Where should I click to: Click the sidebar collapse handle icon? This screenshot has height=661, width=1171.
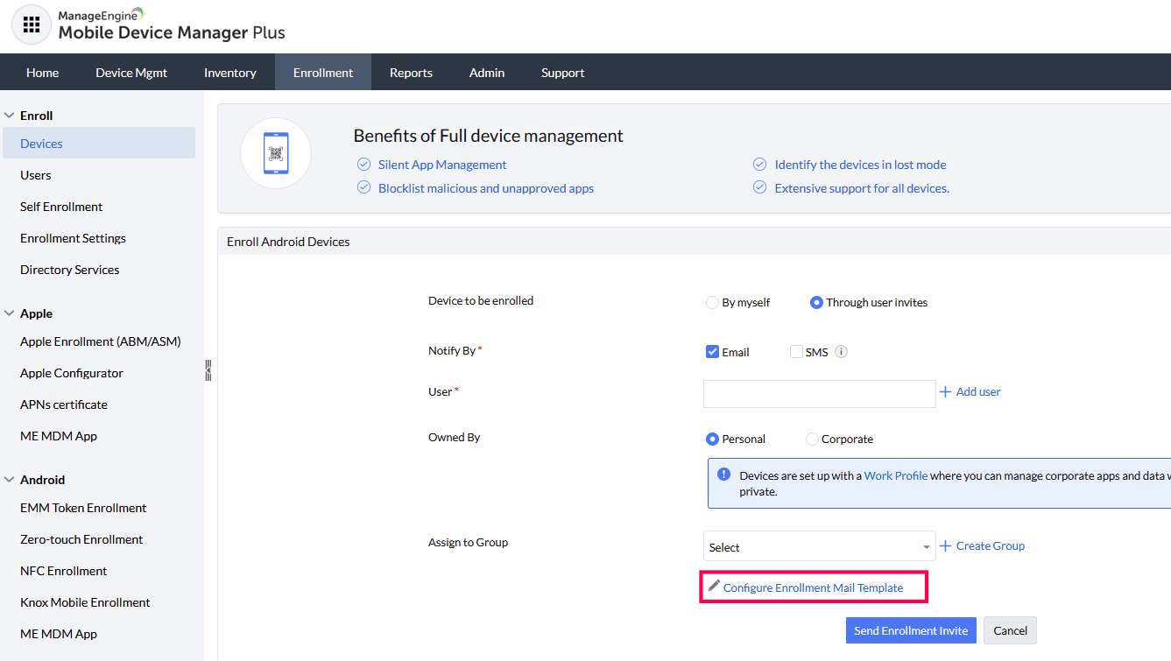coord(208,369)
